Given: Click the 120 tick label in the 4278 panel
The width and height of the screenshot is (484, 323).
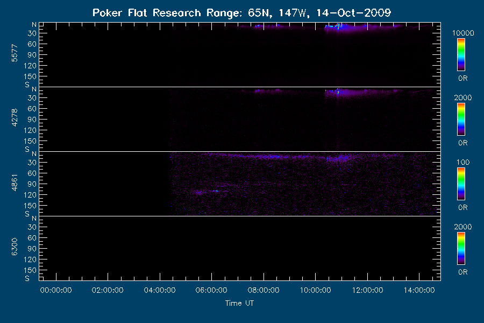Looking at the screenshot, I should point(30,130).
